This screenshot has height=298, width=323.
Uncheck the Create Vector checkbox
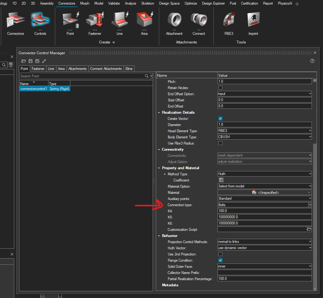coord(220,119)
